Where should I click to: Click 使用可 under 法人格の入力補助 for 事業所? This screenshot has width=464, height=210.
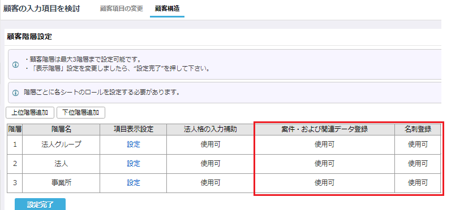pos(210,183)
